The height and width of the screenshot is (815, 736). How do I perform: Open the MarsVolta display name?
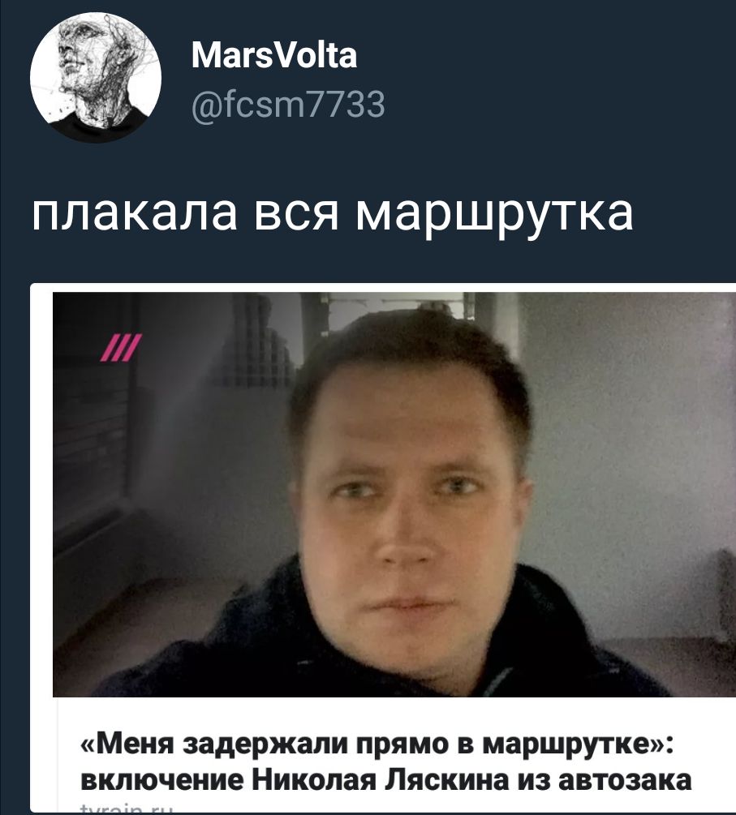[x=274, y=55]
